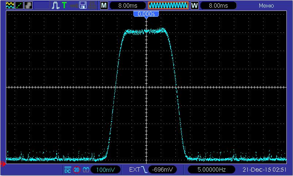Click the square-wave probe icon
The width and height of the screenshot is (293, 176).
[x=86, y=170]
